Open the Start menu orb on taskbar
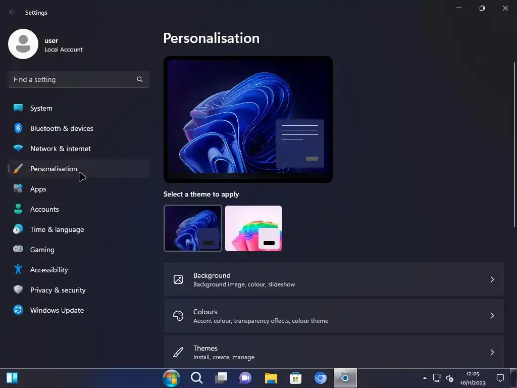Image resolution: width=517 pixels, height=388 pixels. 172,378
